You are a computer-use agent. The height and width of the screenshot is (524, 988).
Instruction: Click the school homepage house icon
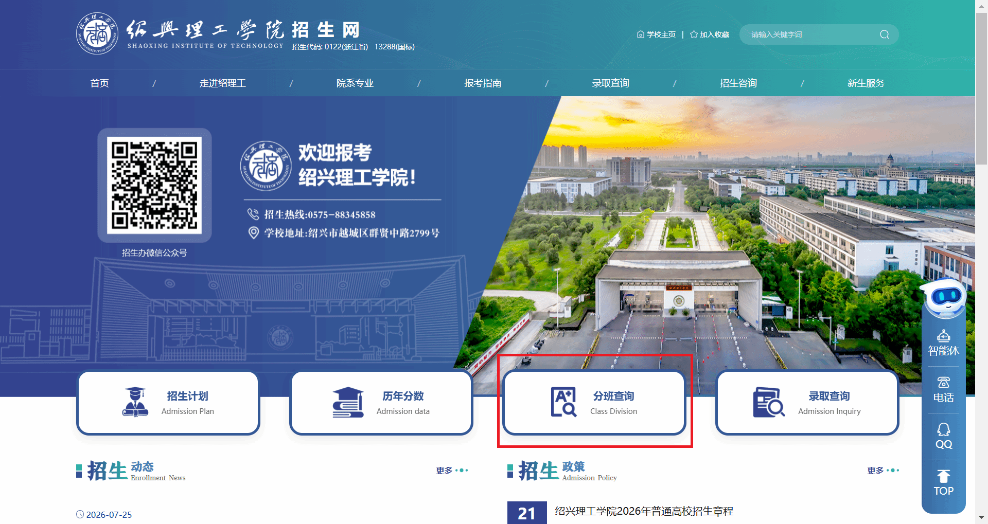tap(641, 34)
